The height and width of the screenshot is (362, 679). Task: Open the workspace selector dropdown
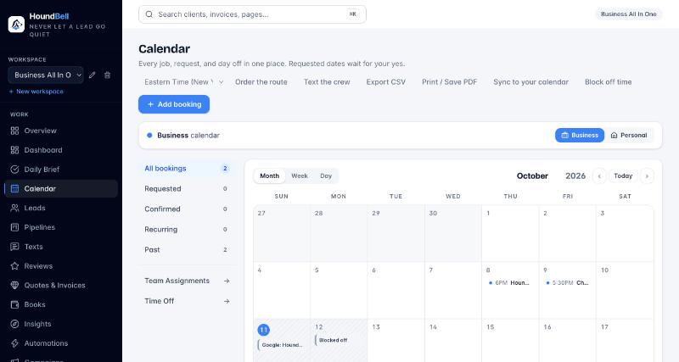pyautogui.click(x=46, y=75)
